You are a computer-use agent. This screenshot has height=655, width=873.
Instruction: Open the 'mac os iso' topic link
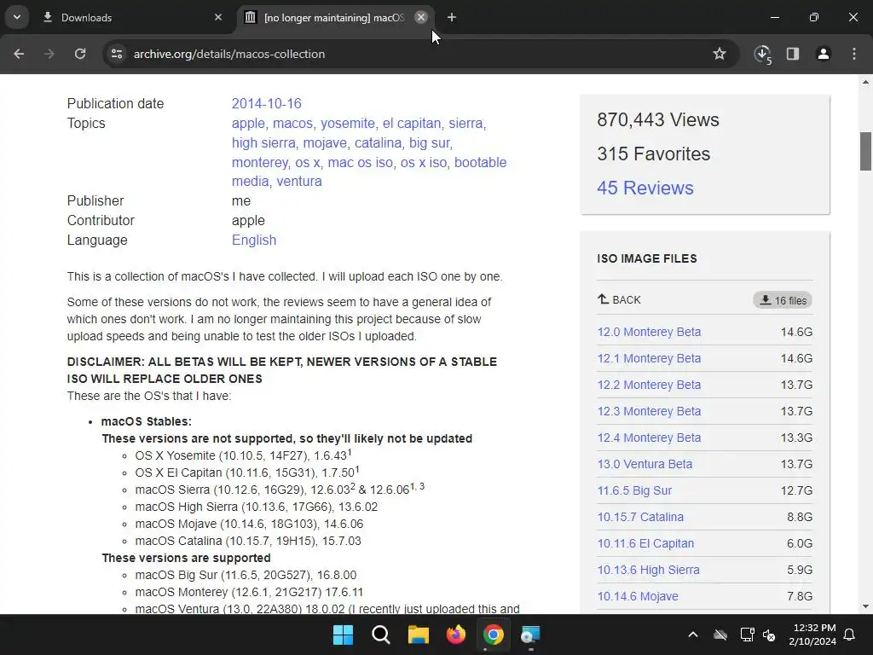360,162
